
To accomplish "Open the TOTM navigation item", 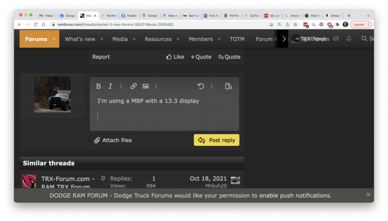I will [x=237, y=39].
